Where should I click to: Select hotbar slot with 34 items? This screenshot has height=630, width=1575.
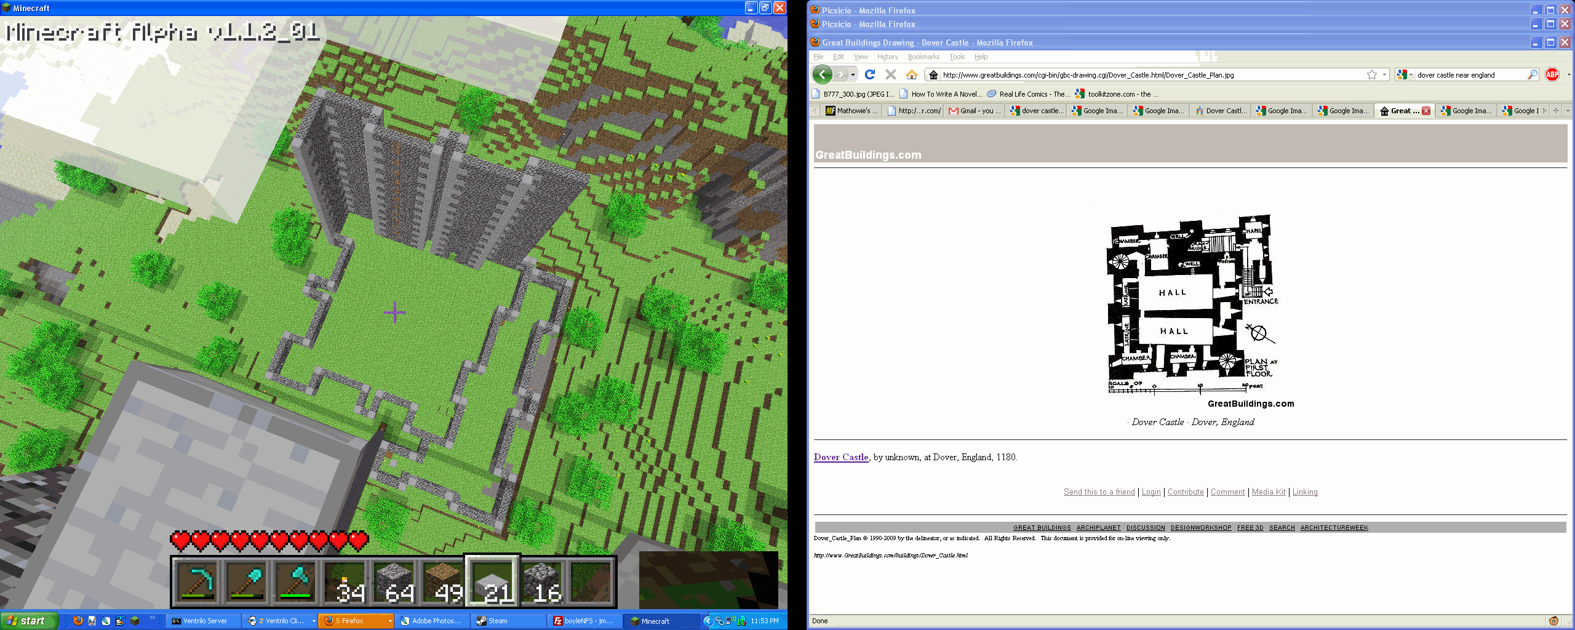pyautogui.click(x=345, y=581)
